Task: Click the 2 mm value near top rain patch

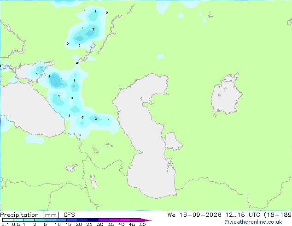Action: coord(93,29)
